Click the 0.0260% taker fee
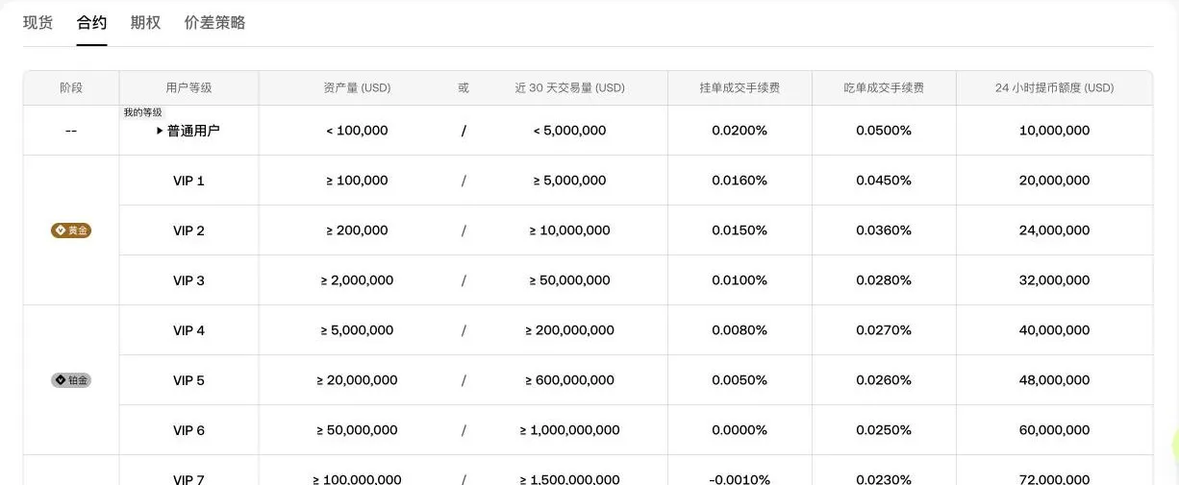This screenshot has height=485, width=1179. click(x=884, y=380)
